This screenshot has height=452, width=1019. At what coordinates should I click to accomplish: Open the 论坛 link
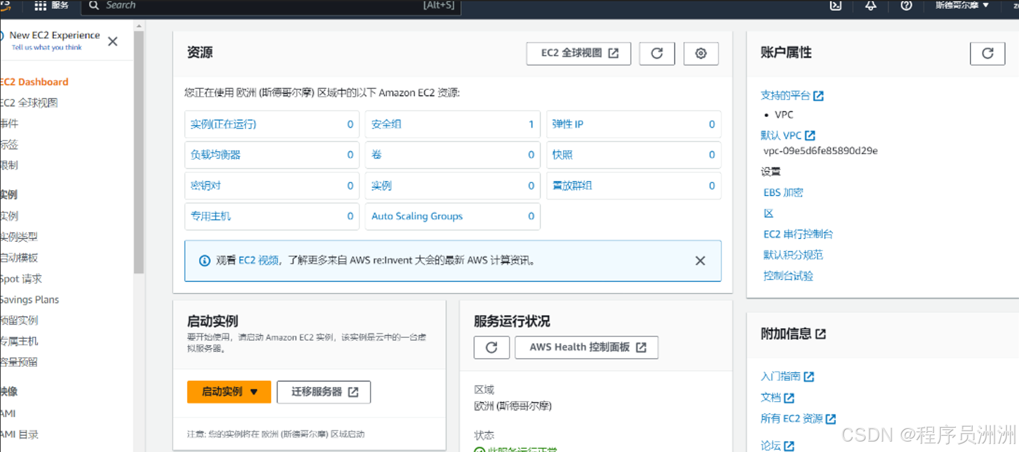pos(770,445)
